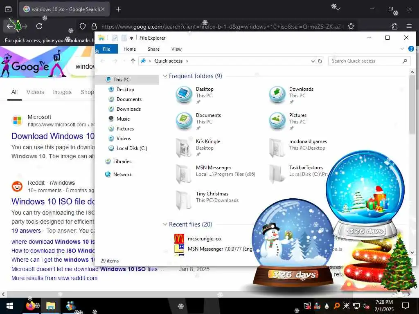Open the address bar history dropdown
The width and height of the screenshot is (419, 314).
[x=313, y=61]
